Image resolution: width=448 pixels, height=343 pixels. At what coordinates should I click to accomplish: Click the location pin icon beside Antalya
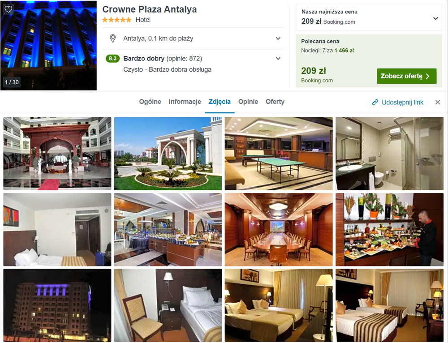[x=113, y=38]
